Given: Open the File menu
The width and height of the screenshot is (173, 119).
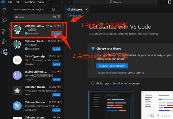Looking at the screenshot, I should tap(10, 2).
